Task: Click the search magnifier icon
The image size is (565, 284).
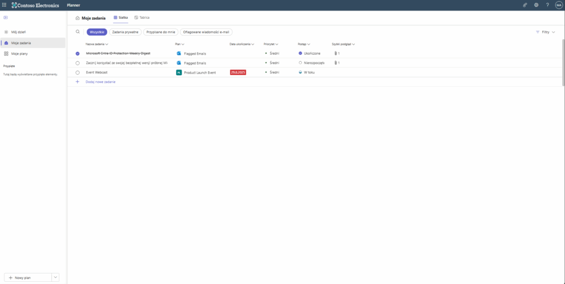Action: (x=78, y=32)
